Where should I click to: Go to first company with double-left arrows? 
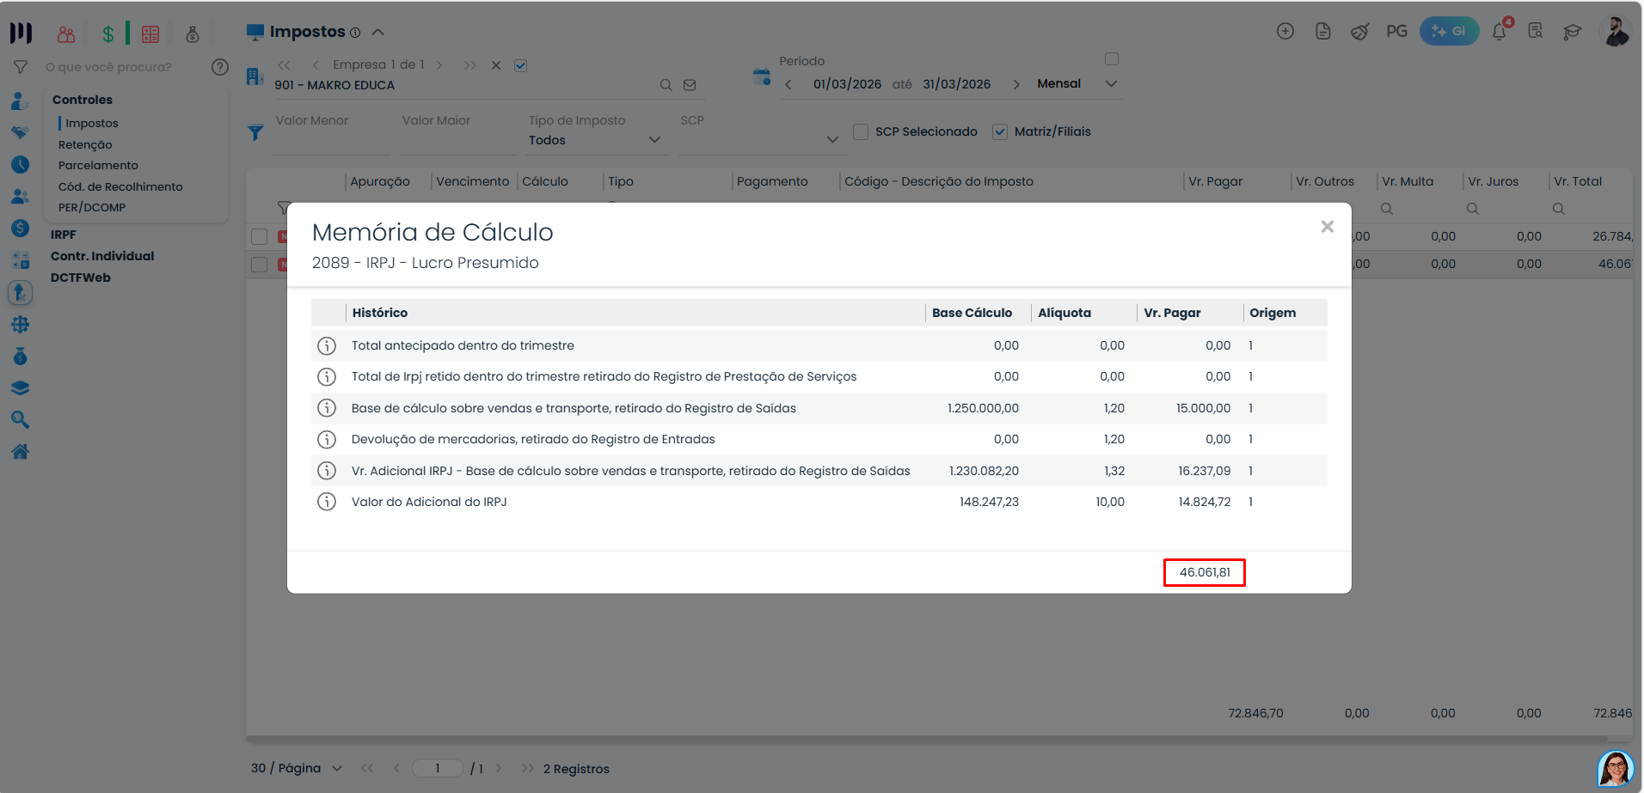click(285, 65)
